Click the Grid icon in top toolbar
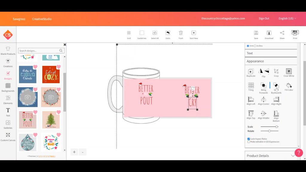 pos(129,33)
